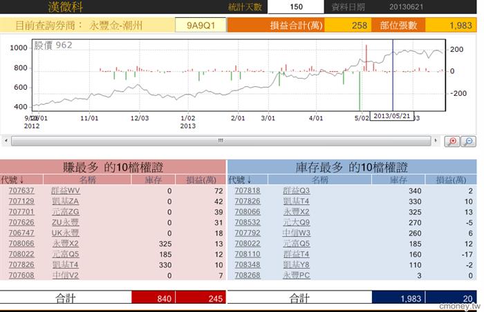Open warrant 元大Q9 link
The width and height of the screenshot is (484, 312).
coord(297,222)
